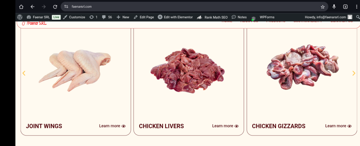The width and height of the screenshot is (360, 146).
Task: Activate the microphone voice search icon
Action: click(x=334, y=7)
